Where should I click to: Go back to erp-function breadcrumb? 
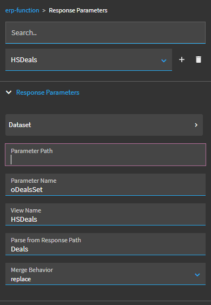pos(22,10)
